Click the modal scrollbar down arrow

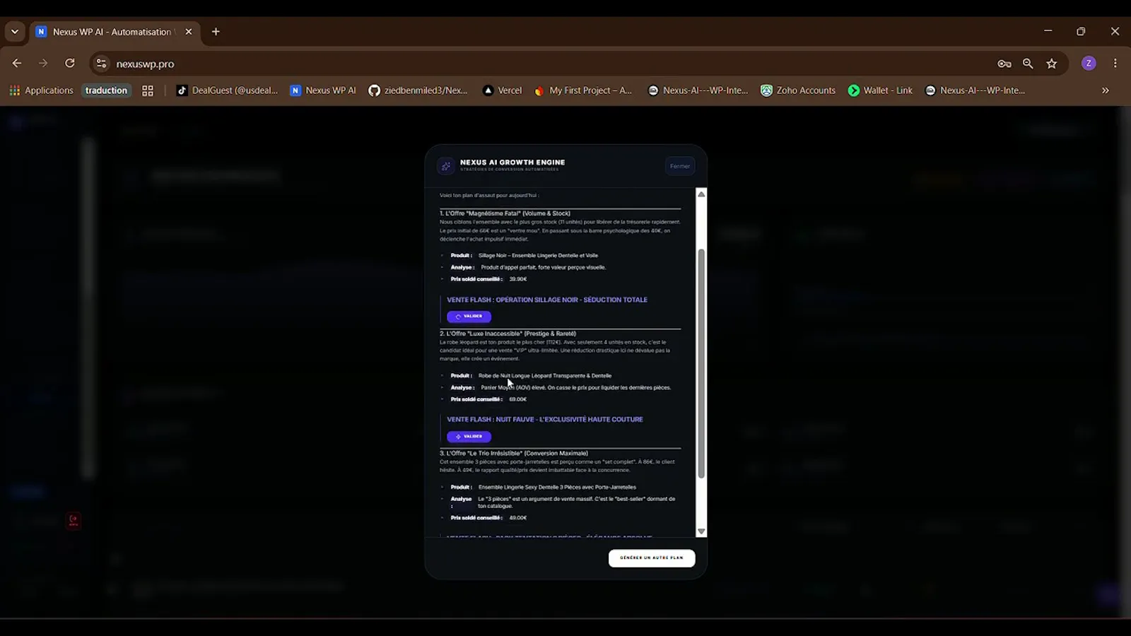click(x=701, y=531)
